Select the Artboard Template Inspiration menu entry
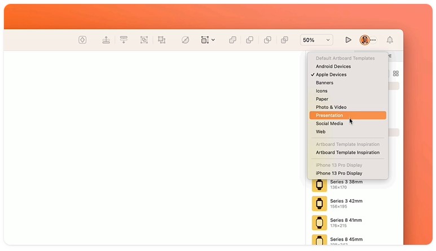The width and height of the screenshot is (436, 251). 347,153
